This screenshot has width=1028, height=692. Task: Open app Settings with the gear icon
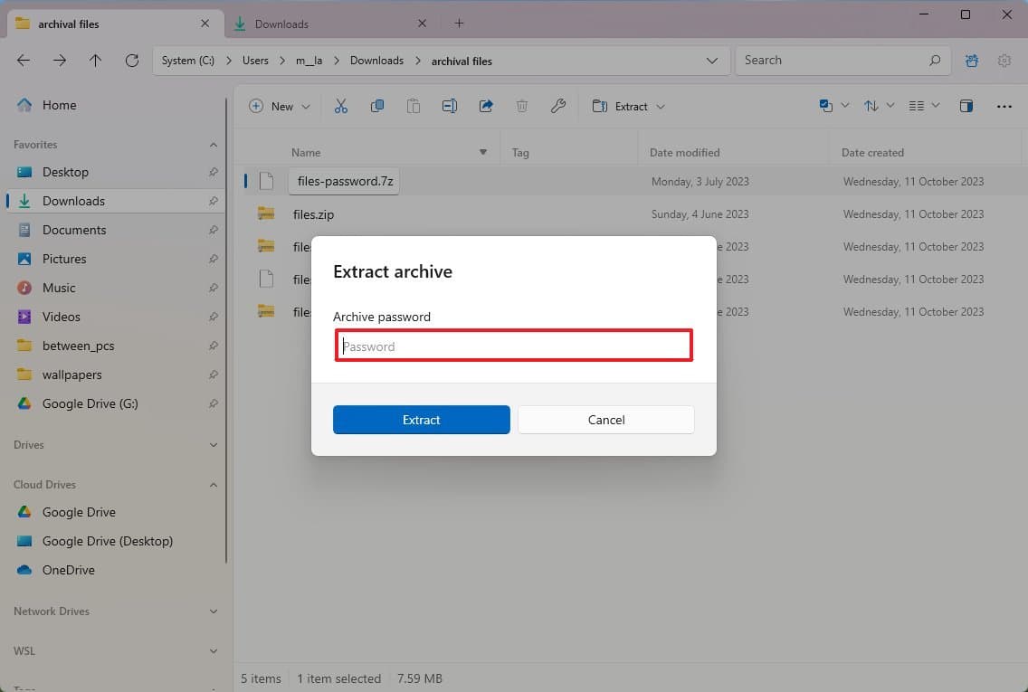[x=1004, y=60]
